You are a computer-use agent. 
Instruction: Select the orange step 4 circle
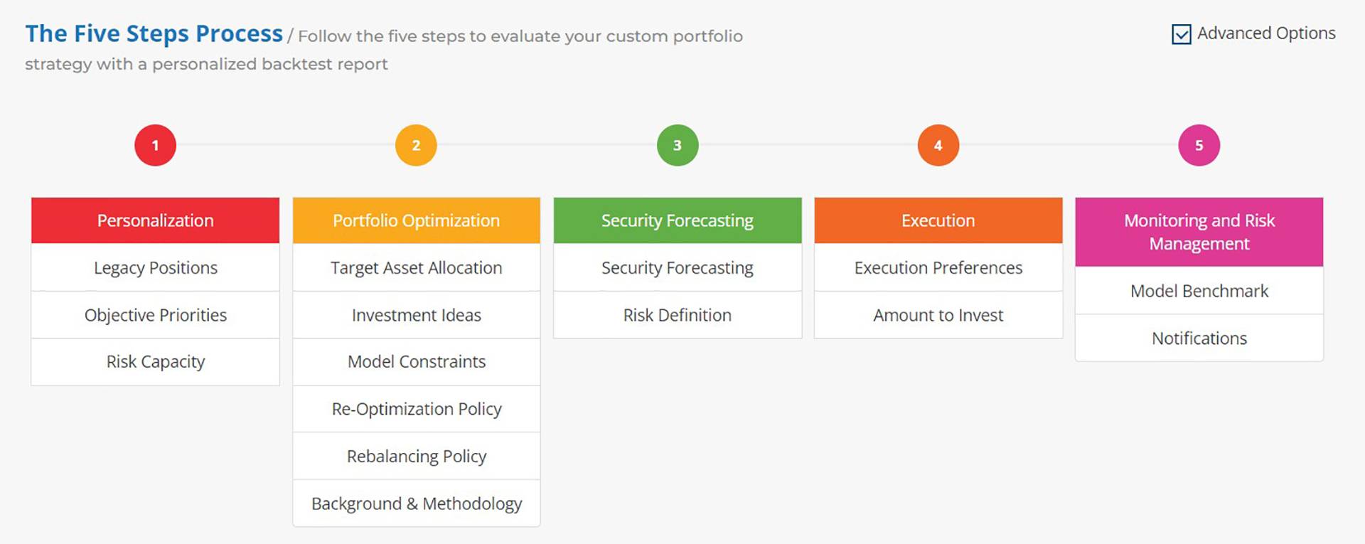click(938, 145)
